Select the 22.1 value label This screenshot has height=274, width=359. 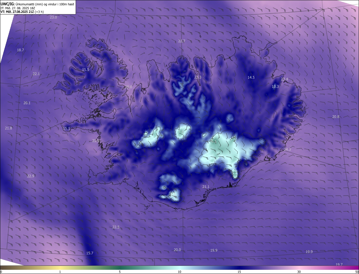36,74
